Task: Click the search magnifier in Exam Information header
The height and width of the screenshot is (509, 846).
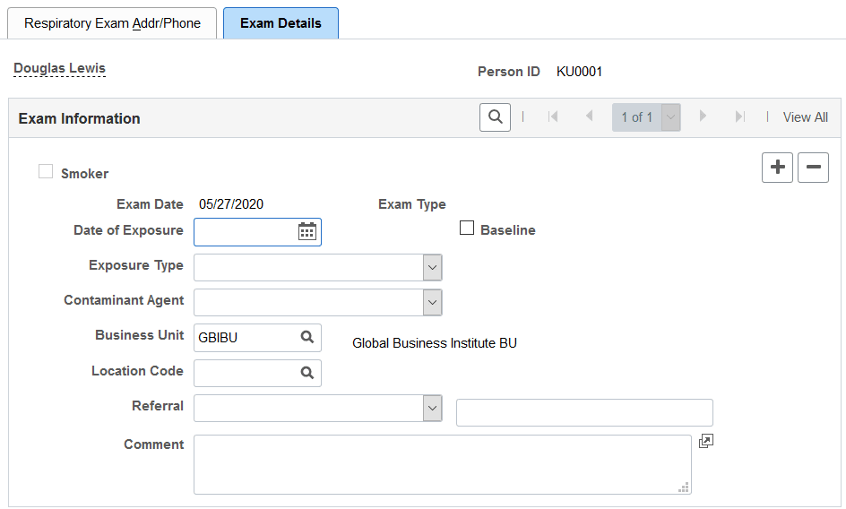Action: click(495, 117)
